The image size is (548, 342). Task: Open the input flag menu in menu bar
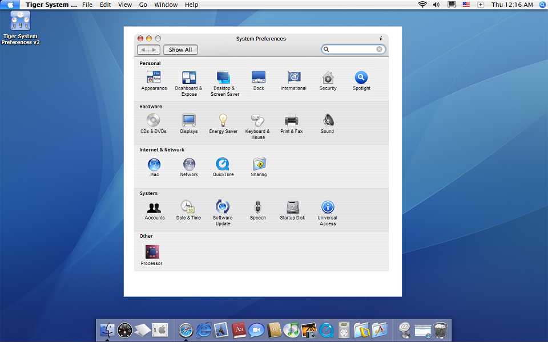tap(466, 5)
